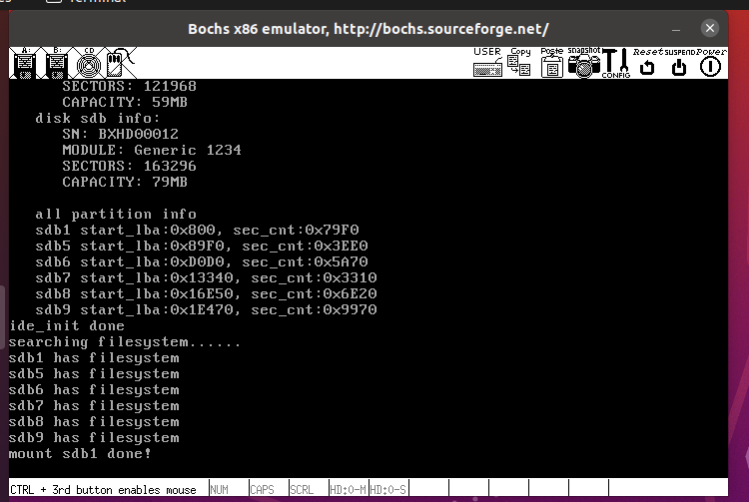Click the 'ide_init done' line
This screenshot has width=749, height=502.
[x=66, y=325]
